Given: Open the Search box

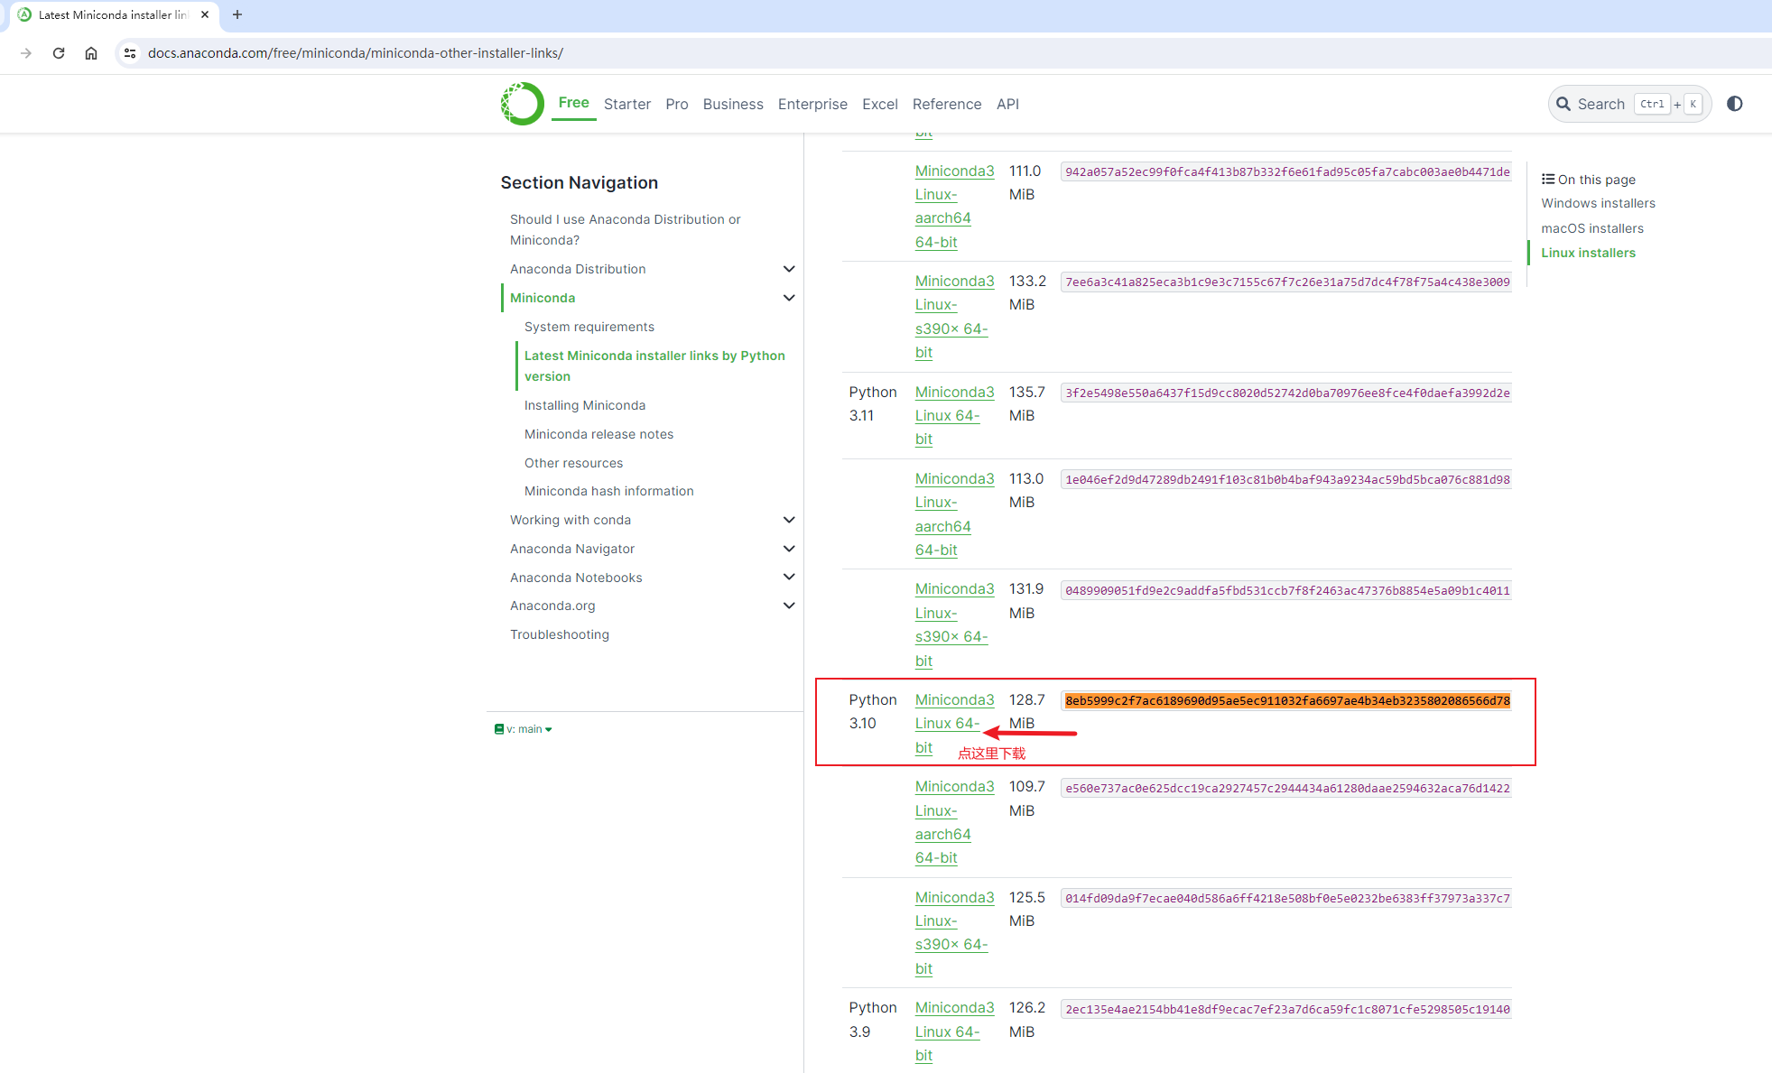Looking at the screenshot, I should click(1629, 104).
